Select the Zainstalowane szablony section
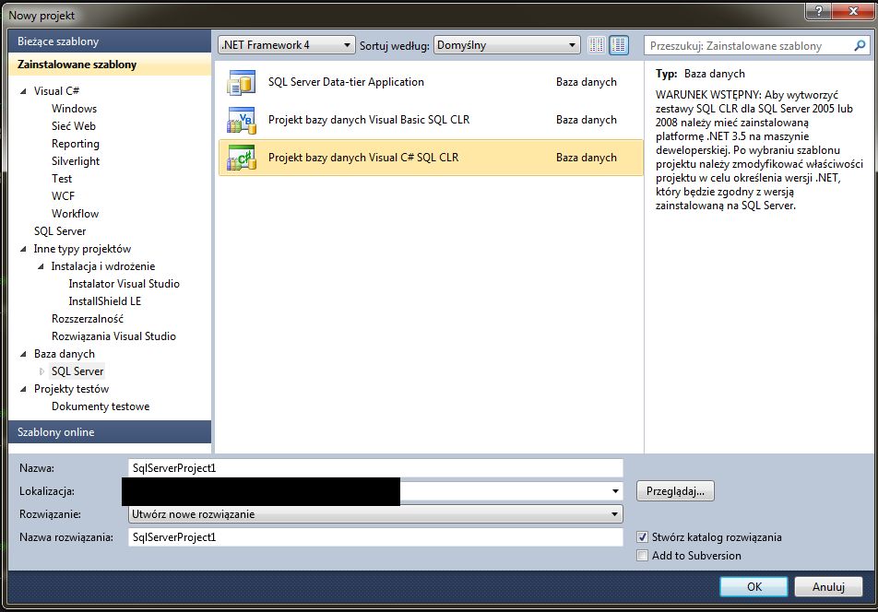The width and height of the screenshot is (878, 612). (x=110, y=65)
